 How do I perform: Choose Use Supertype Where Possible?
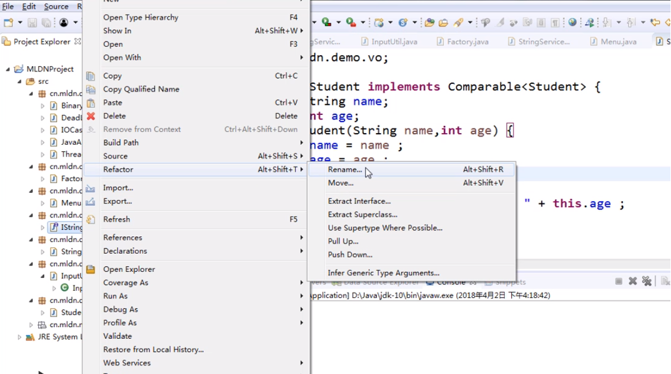tap(412, 228)
